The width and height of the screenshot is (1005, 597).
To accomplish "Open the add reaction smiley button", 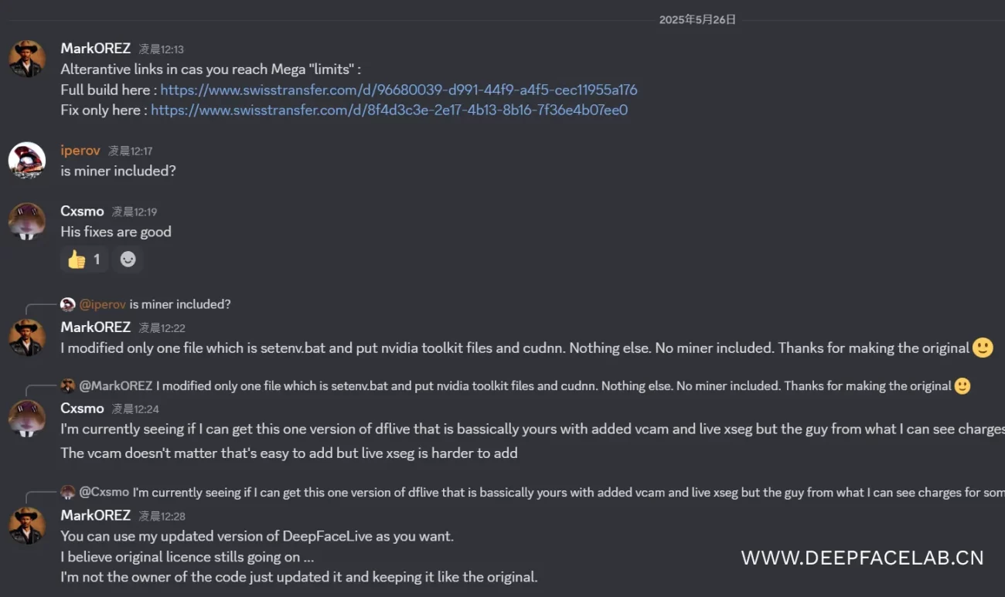I will (128, 259).
